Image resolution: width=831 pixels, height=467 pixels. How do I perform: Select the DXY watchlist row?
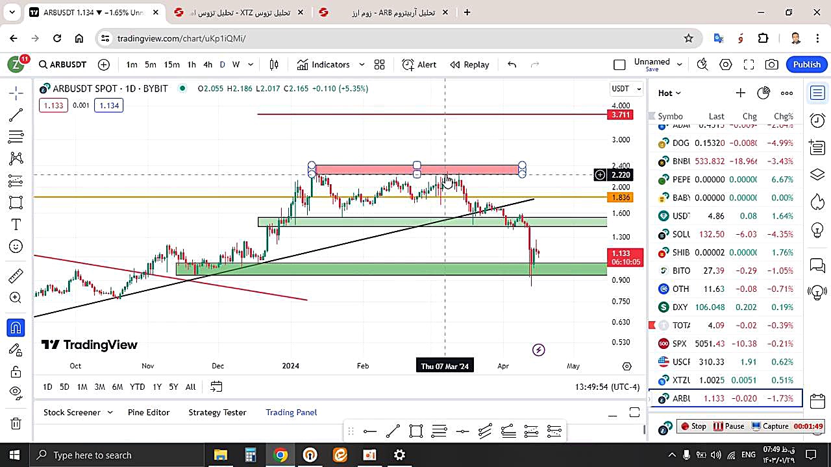[726, 307]
